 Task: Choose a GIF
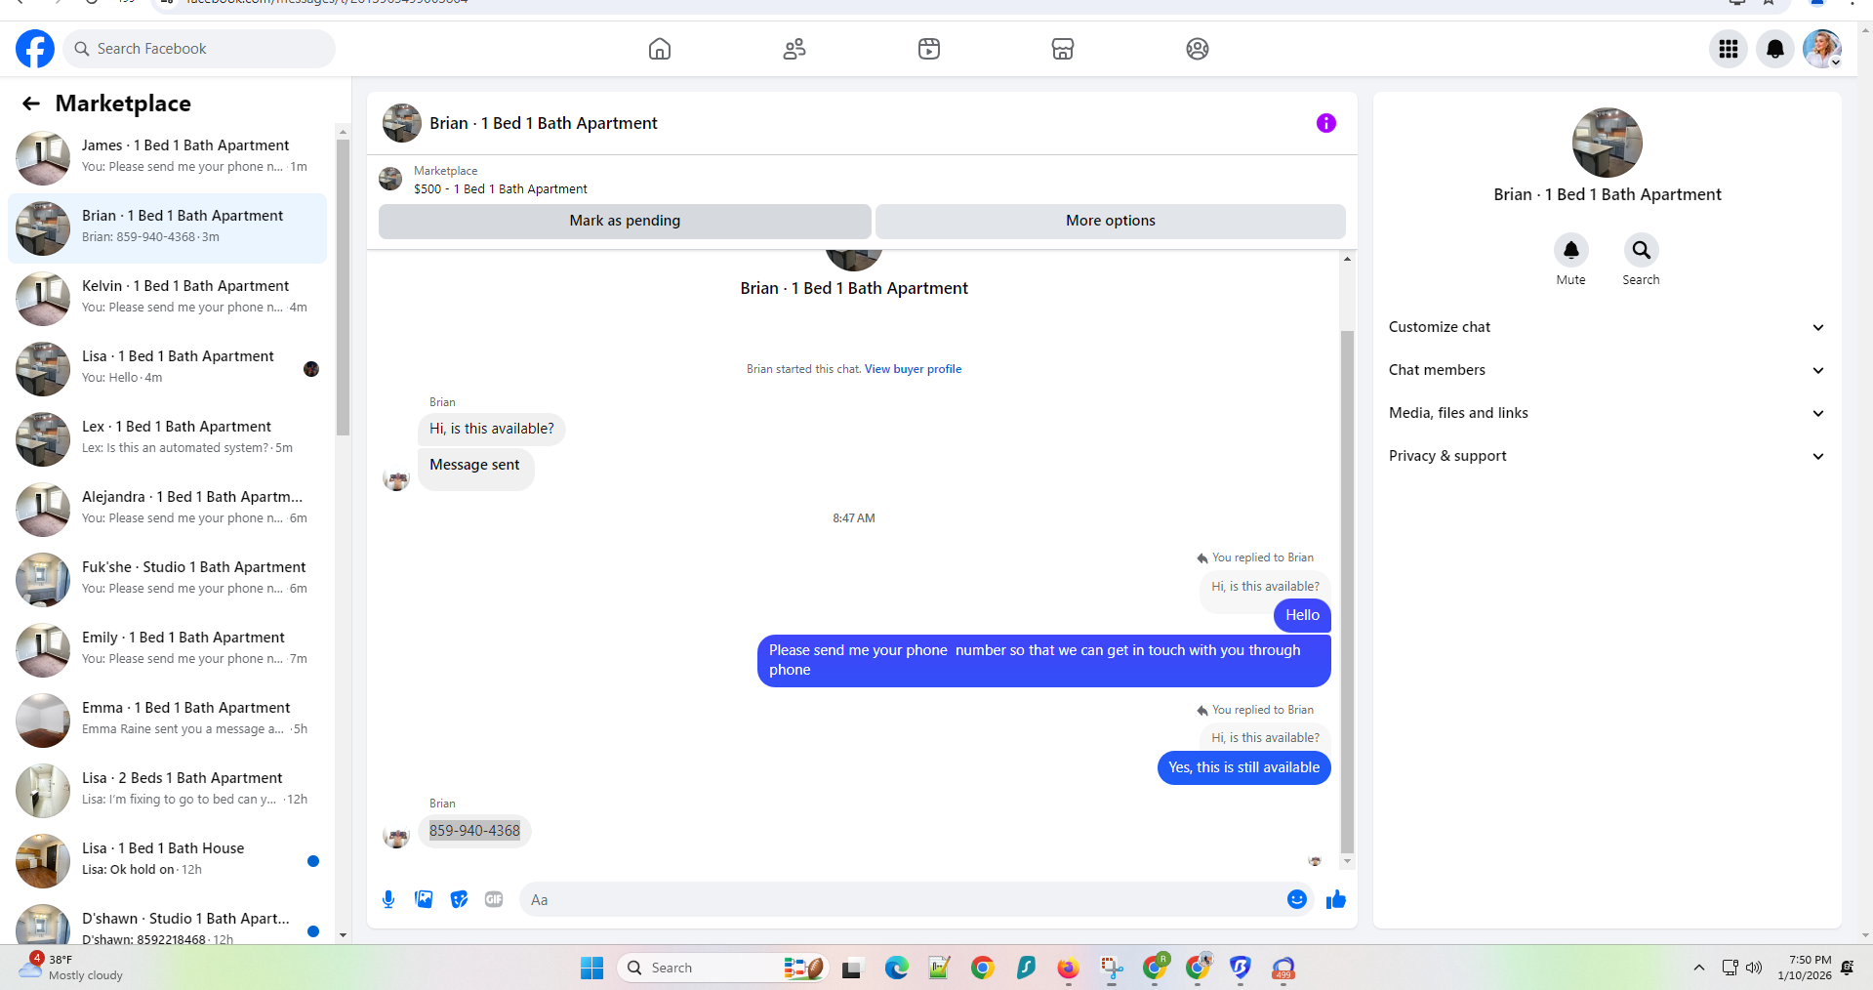494,899
